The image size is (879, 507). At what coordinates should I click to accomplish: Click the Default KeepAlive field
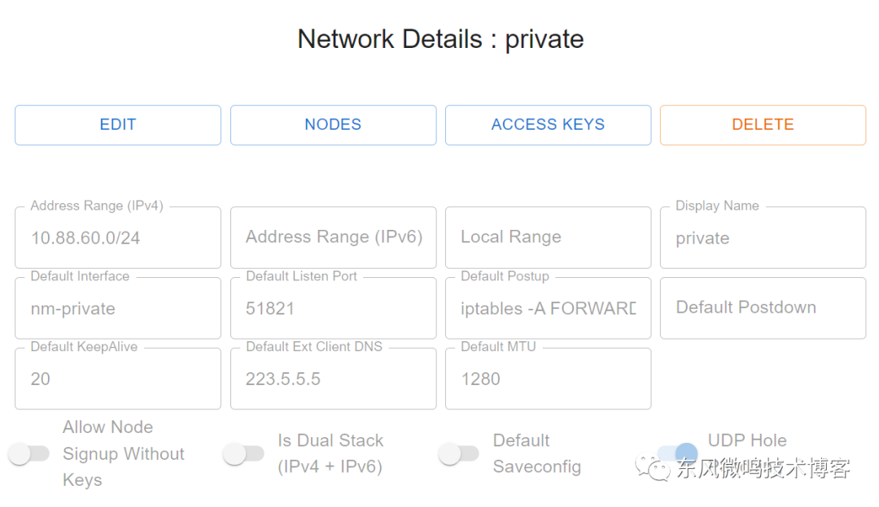pyautogui.click(x=118, y=379)
